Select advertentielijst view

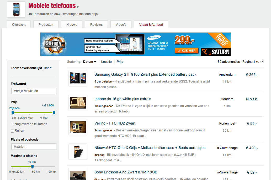[x=31, y=68]
